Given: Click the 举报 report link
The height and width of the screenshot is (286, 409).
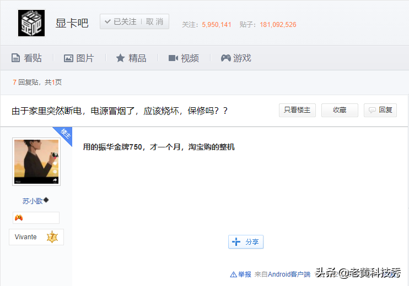Looking at the screenshot, I should [244, 274].
